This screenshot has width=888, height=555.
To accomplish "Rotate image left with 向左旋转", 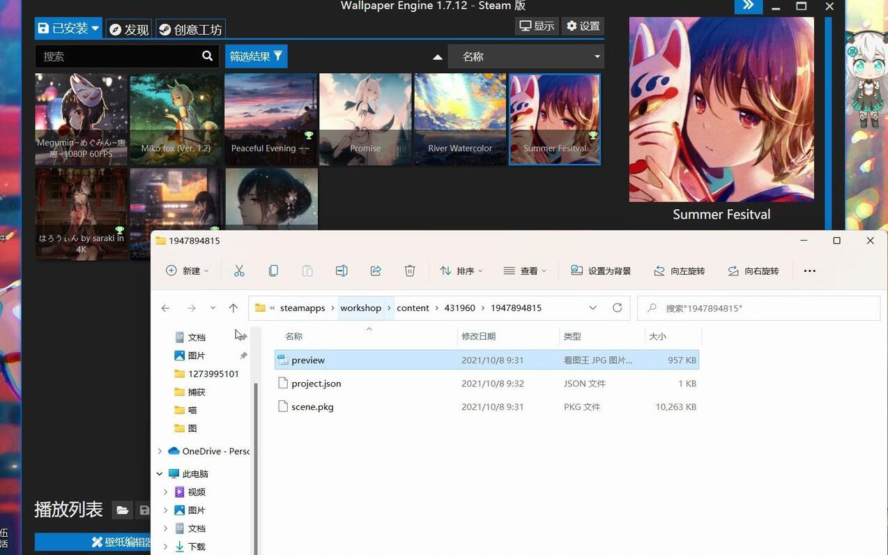I will coord(679,271).
